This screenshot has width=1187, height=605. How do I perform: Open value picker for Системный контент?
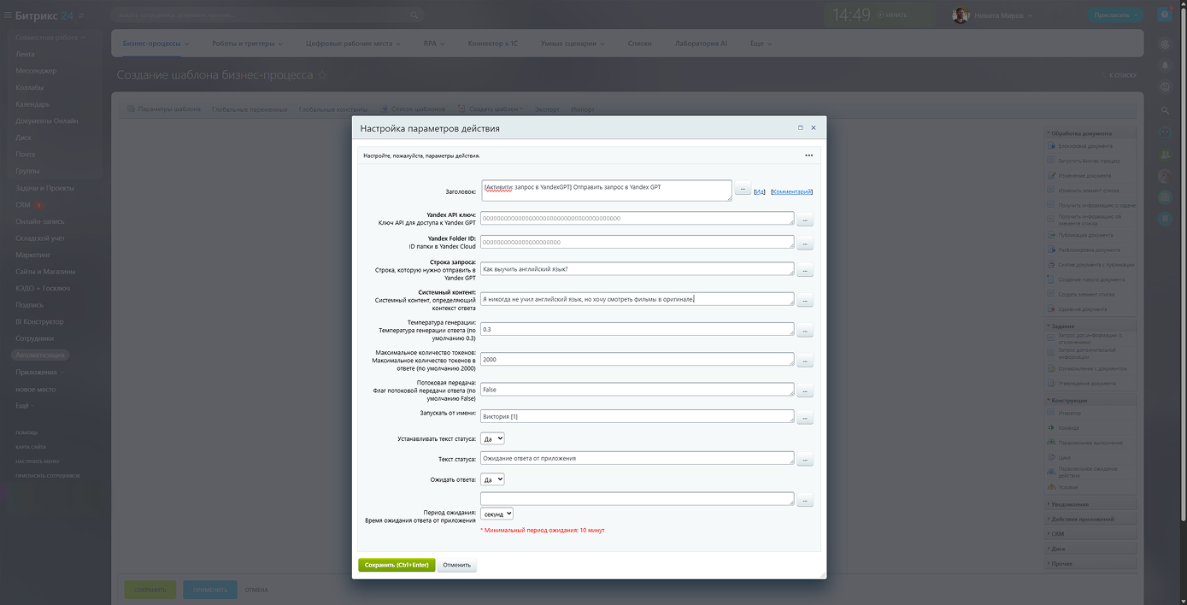pyautogui.click(x=806, y=301)
